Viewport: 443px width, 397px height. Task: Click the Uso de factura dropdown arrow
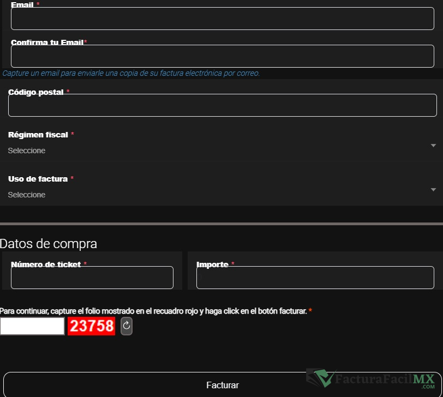tap(433, 190)
